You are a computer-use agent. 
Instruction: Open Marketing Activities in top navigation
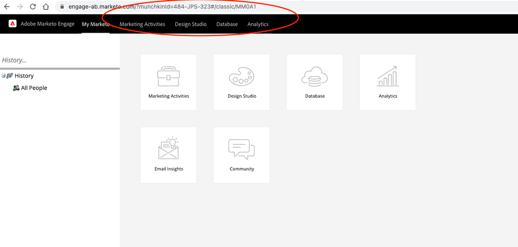tap(143, 24)
